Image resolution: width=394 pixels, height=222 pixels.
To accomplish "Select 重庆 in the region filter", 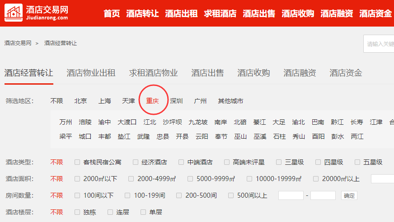I will (x=152, y=101).
